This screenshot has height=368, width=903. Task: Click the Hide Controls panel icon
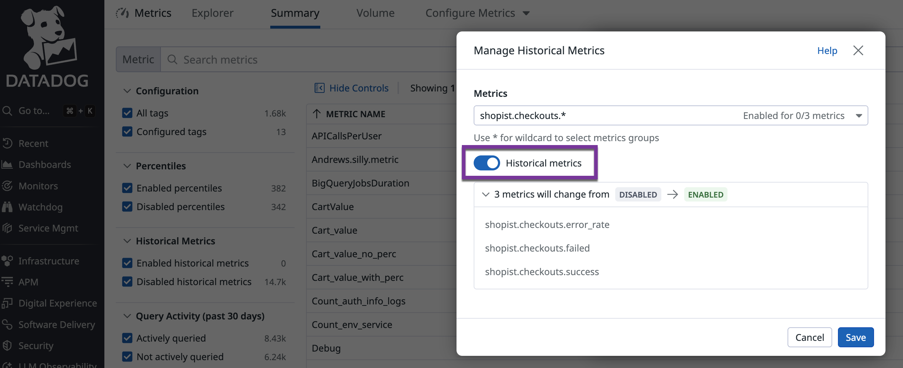tap(319, 88)
